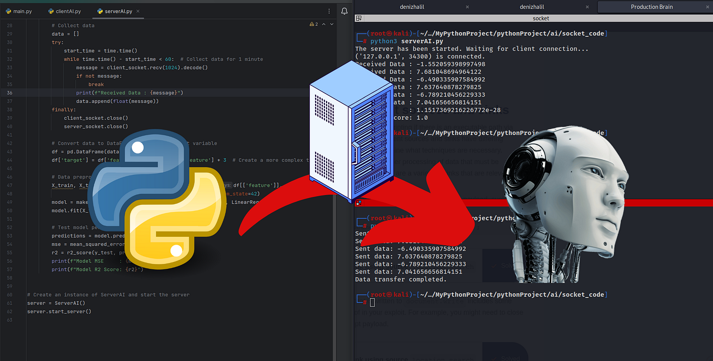Click the 'server.start_server()' code line
Screen dimensions: 713x361
[59, 311]
